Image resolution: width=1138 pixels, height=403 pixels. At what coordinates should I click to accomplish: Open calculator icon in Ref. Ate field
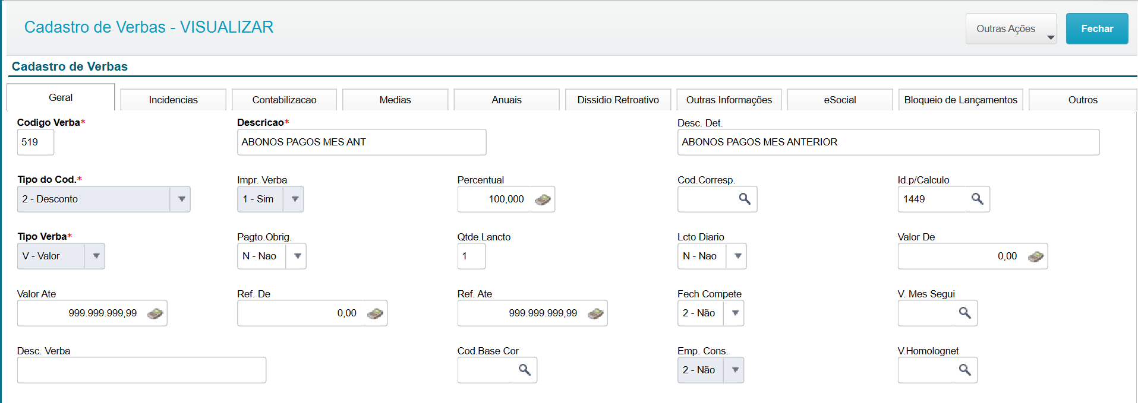tap(595, 313)
